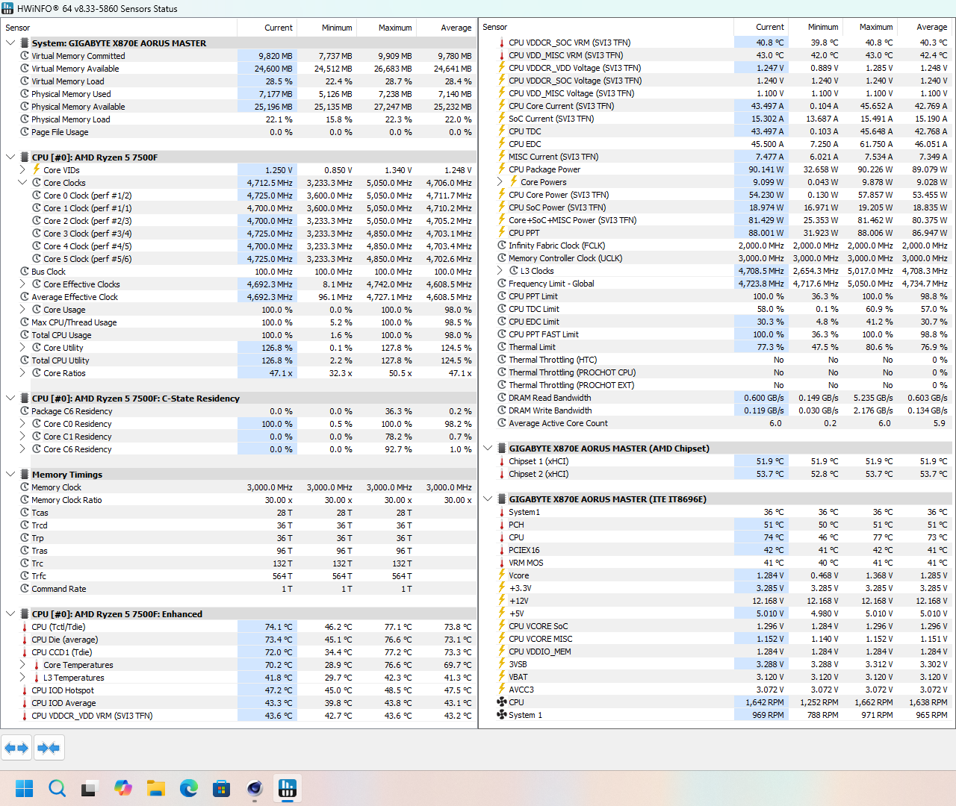
Task: Expand the Core Ratios row
Action: (x=22, y=373)
